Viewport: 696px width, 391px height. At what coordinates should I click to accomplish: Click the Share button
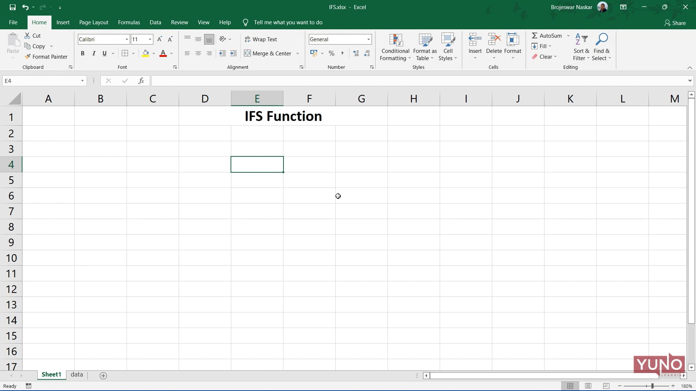(675, 23)
